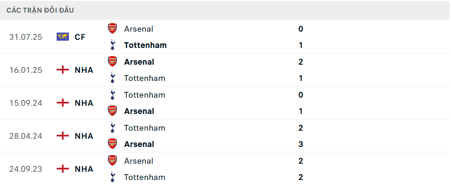Click the CÁC TRẬN ĐỐI ĐẦU header

[x=40, y=10]
